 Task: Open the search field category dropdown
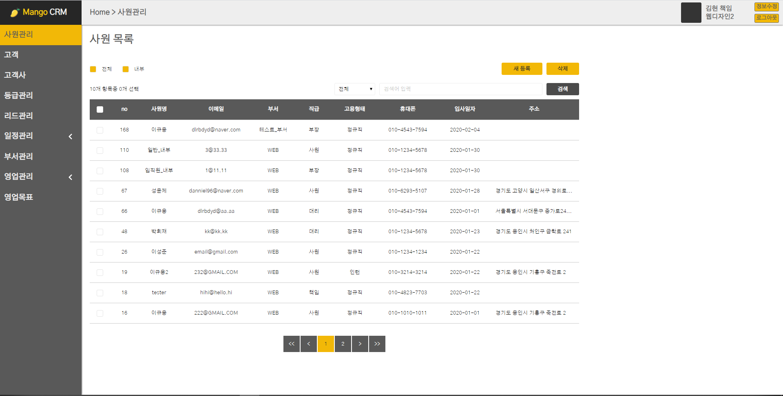354,89
